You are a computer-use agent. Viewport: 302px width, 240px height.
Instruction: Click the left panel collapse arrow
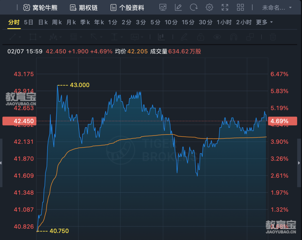1,163
